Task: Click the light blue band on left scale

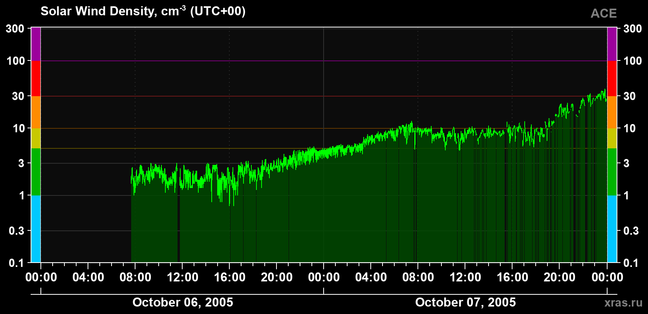Action: coord(36,229)
